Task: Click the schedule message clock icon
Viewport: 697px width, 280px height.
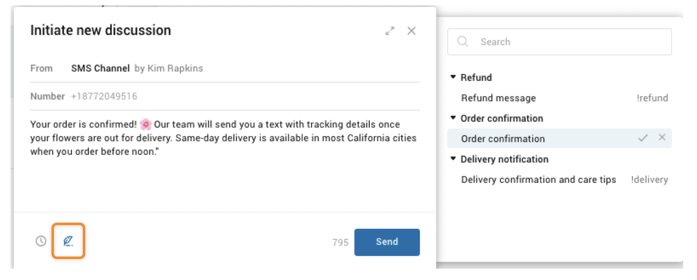Action: point(41,241)
